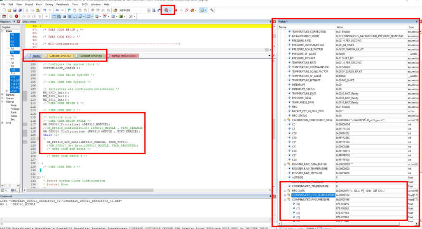The height and width of the screenshot is (229, 422).
Task: Click the Reset CPU icon
Action: [x=4, y=17]
